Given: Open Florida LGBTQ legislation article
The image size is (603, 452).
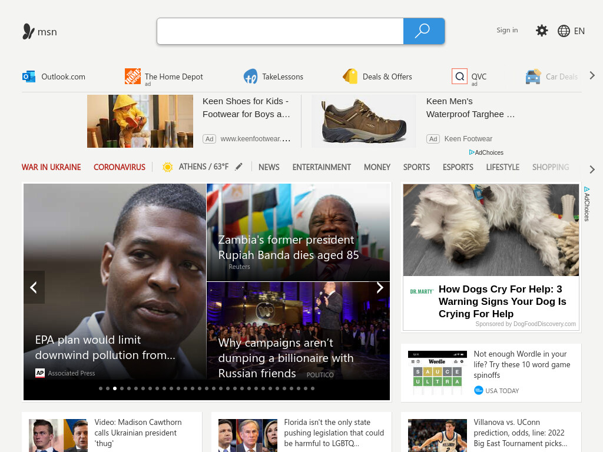Looking at the screenshot, I should click(x=334, y=433).
